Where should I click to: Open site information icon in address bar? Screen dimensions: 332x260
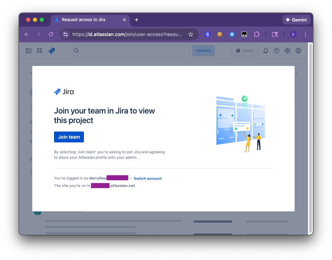(66, 34)
